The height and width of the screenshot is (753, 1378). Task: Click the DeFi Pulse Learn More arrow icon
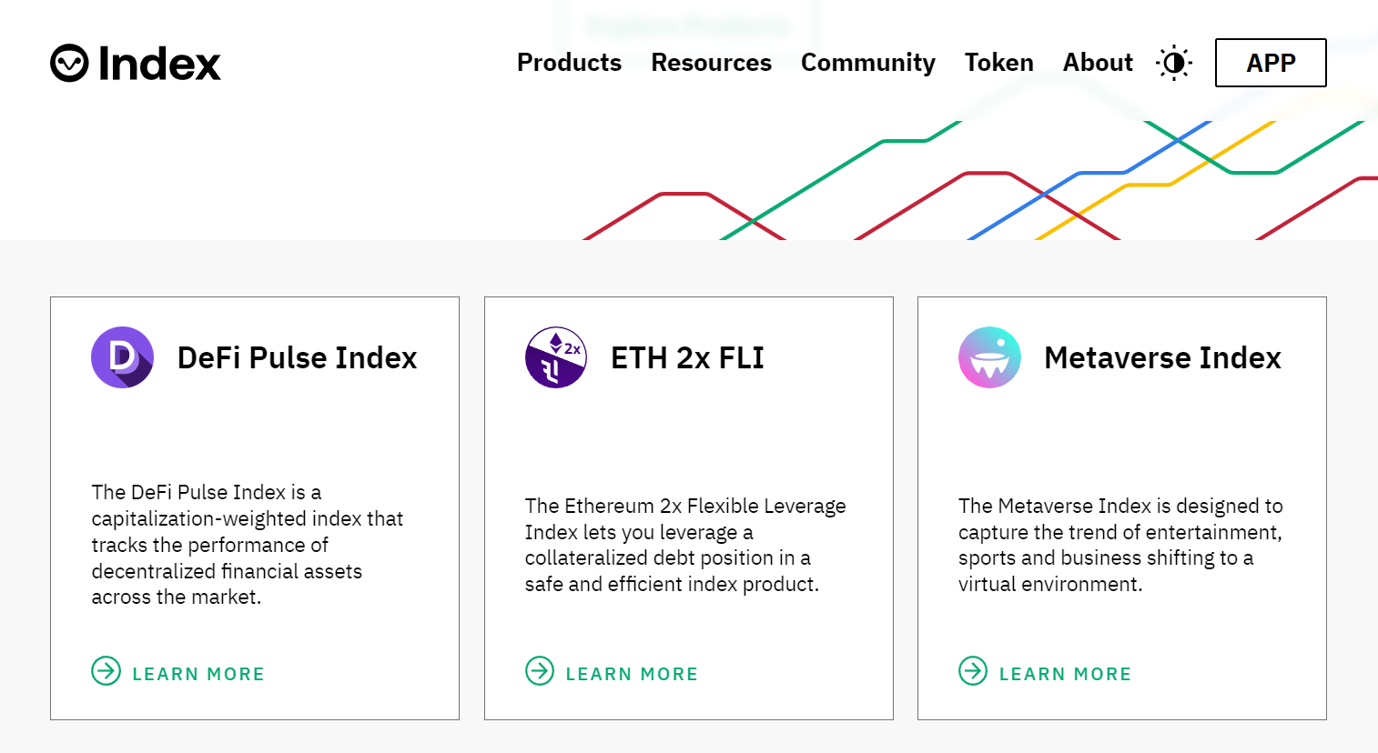pyautogui.click(x=106, y=671)
